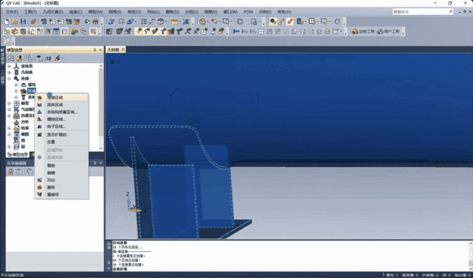This screenshot has width=473, height=278.
Task: Close the 无标题 document tab
Action: point(123,50)
